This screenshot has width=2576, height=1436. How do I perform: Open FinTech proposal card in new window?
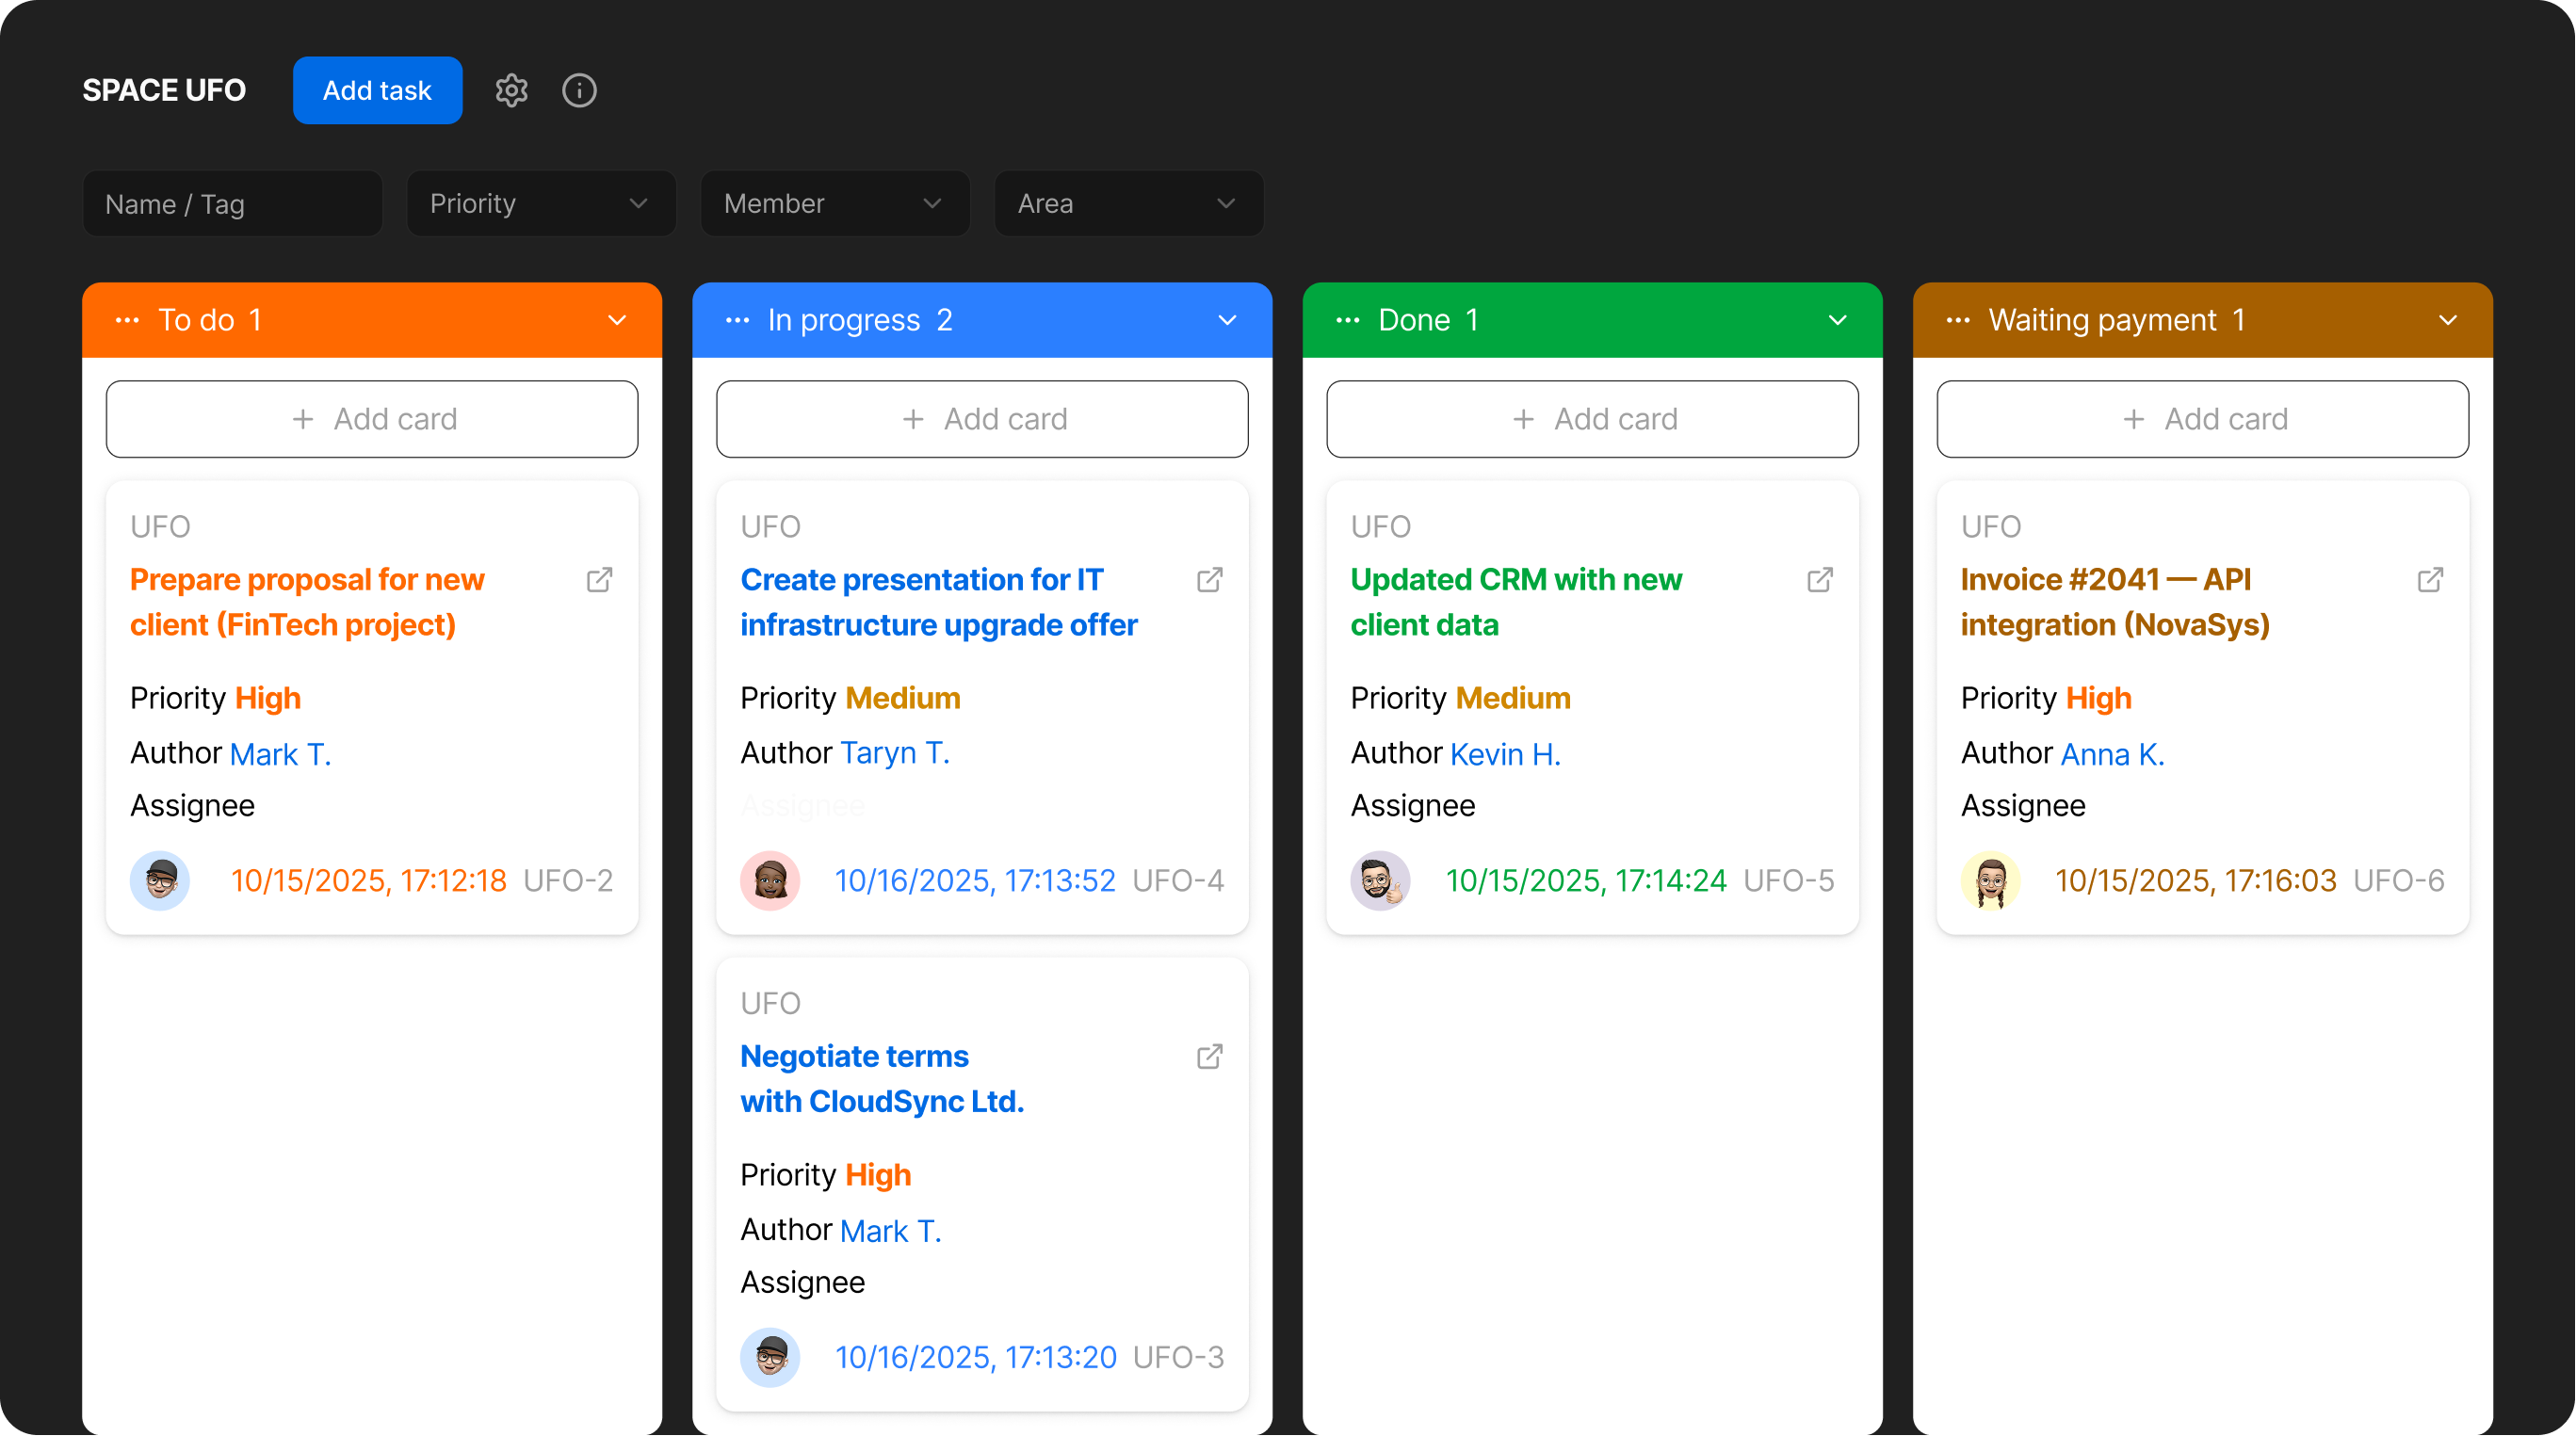coord(599,580)
